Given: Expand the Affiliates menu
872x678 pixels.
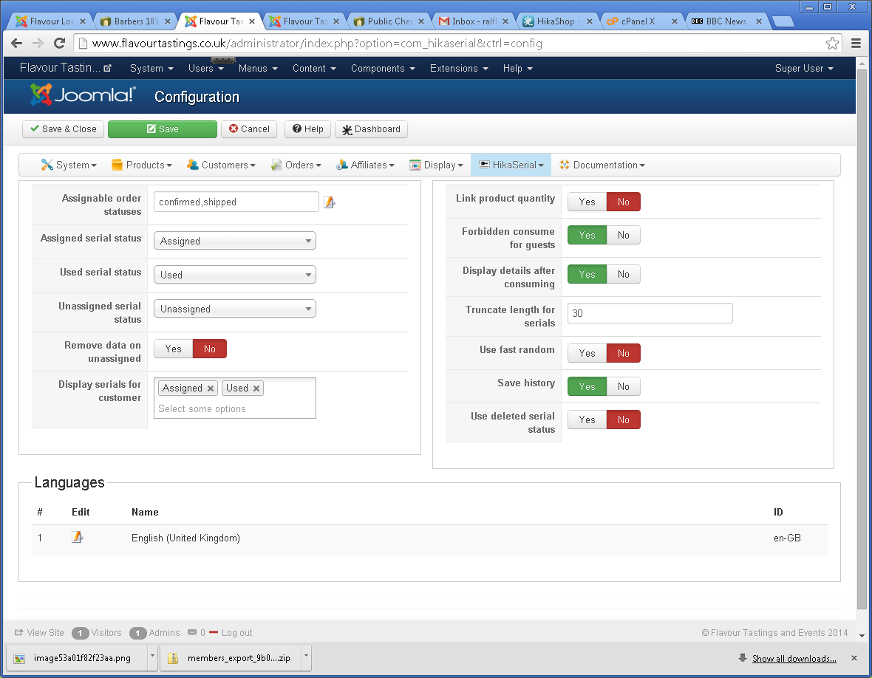Looking at the screenshot, I should tap(365, 165).
